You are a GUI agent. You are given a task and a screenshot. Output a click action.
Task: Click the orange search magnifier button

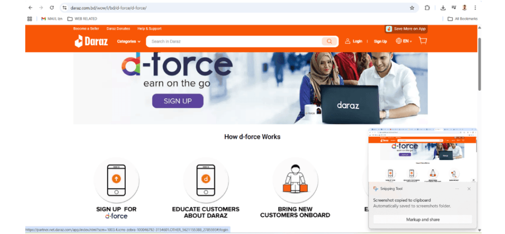click(x=329, y=41)
